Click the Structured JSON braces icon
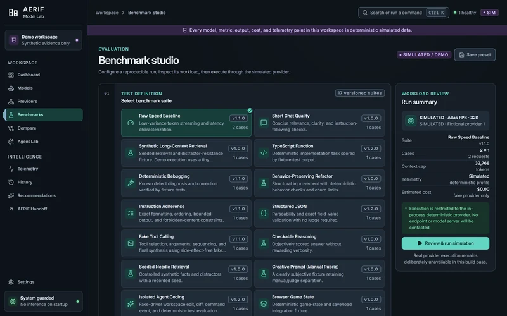The width and height of the screenshot is (507, 316). (x=264, y=213)
